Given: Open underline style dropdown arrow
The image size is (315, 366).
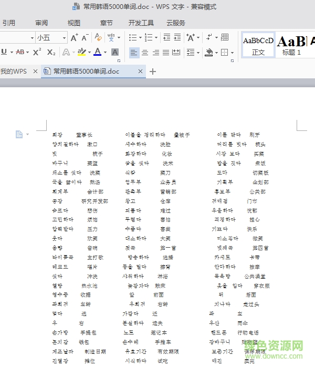Looking at the screenshot, I should pos(12,52).
